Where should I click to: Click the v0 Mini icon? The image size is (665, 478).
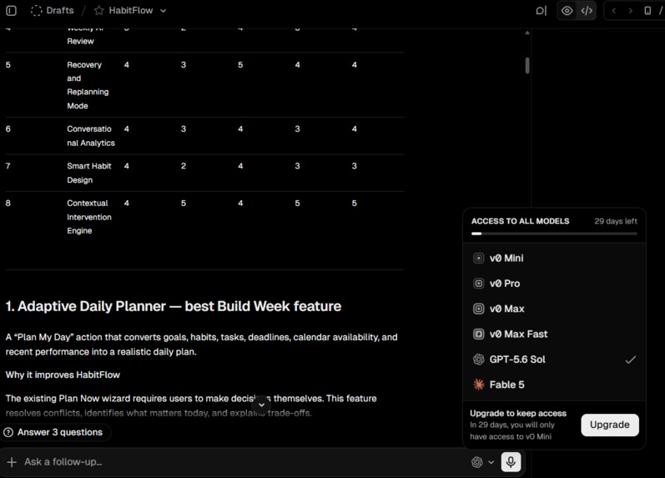click(478, 259)
